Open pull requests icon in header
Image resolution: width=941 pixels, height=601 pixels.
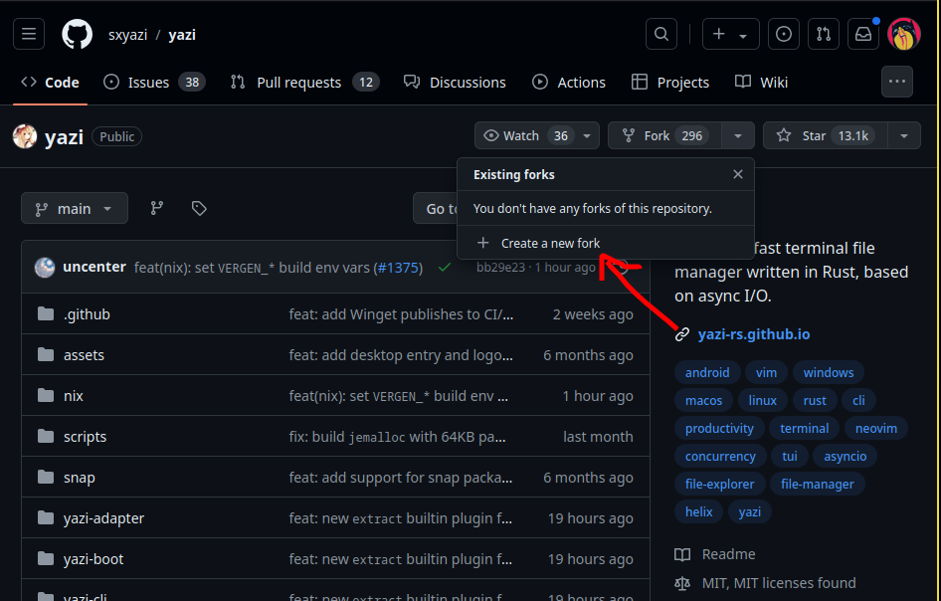click(823, 34)
